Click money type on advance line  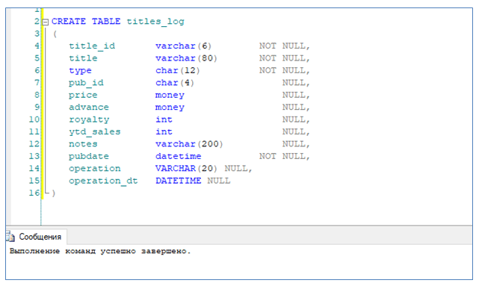(170, 108)
